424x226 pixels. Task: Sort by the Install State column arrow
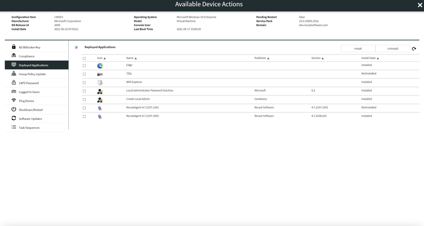click(378, 58)
